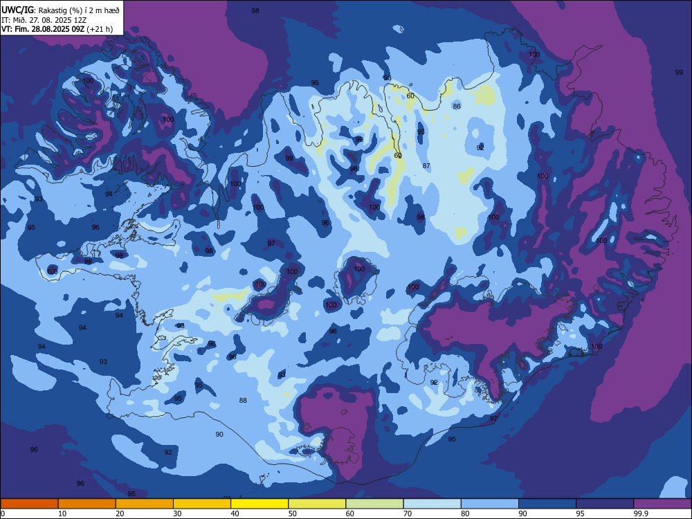
Task: Click the '87' humidity value on map
Action: tap(426, 166)
